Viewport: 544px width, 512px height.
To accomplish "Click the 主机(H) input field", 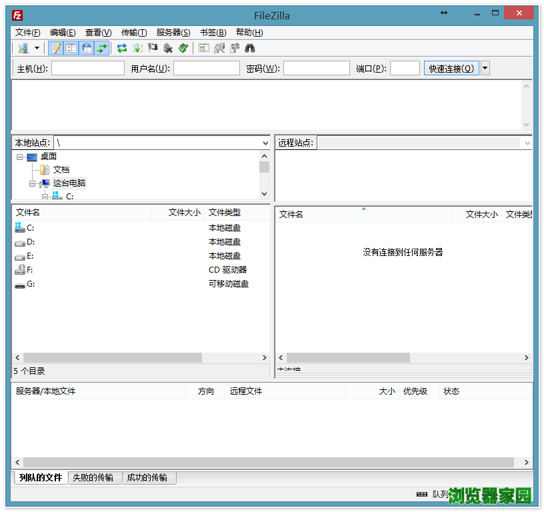I will (88, 68).
